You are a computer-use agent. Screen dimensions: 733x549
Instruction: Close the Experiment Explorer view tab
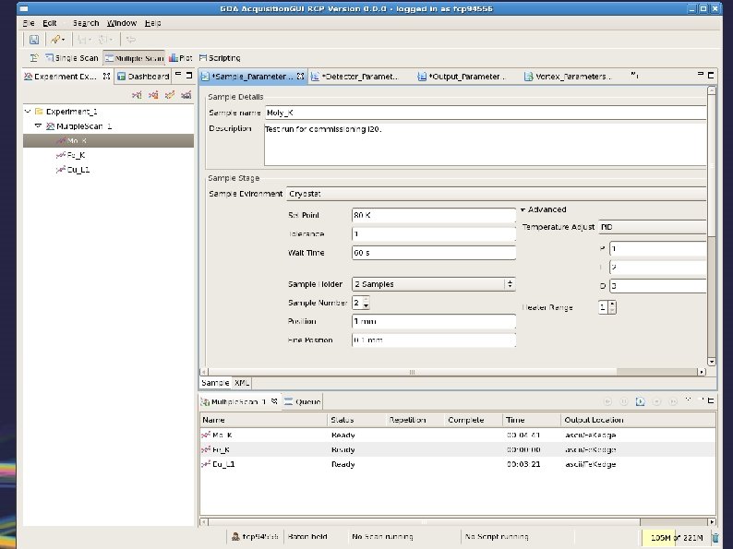[x=107, y=77]
